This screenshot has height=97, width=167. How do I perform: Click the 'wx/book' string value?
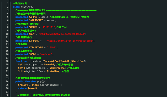(x=46, y=54)
